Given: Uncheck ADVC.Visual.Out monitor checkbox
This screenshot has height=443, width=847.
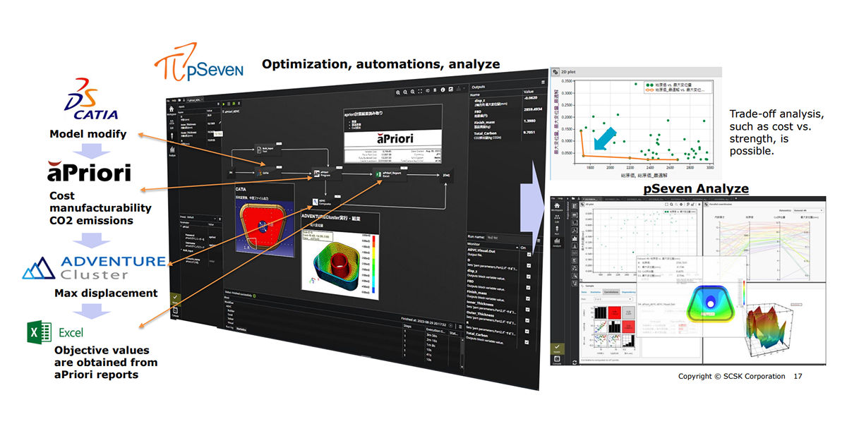Looking at the screenshot, I should click(529, 254).
